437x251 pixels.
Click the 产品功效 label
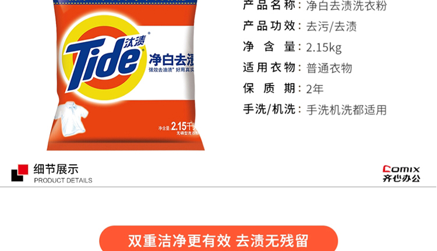pyautogui.click(x=269, y=26)
